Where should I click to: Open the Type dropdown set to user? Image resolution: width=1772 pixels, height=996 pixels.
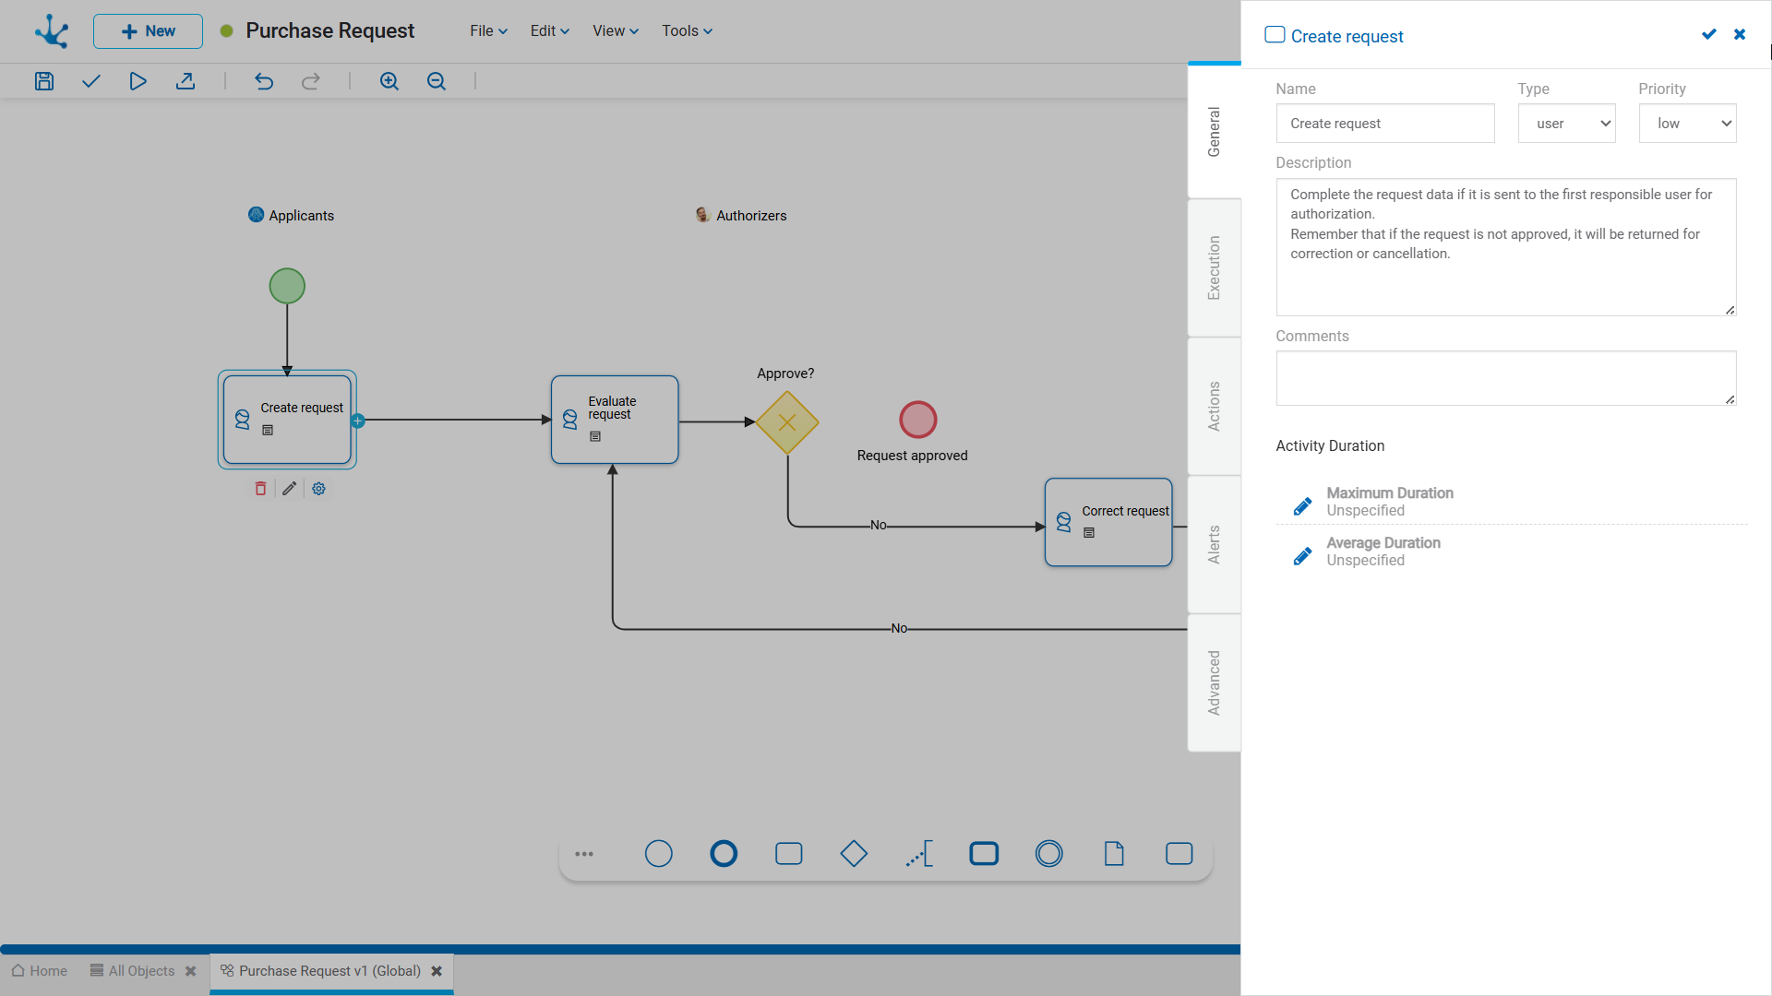pyautogui.click(x=1566, y=124)
